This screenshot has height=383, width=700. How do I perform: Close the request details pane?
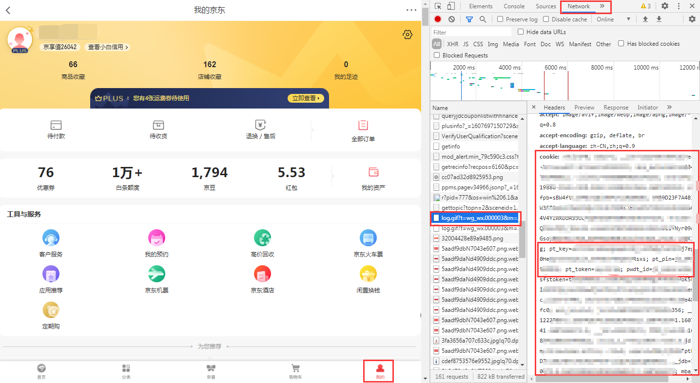[534, 107]
